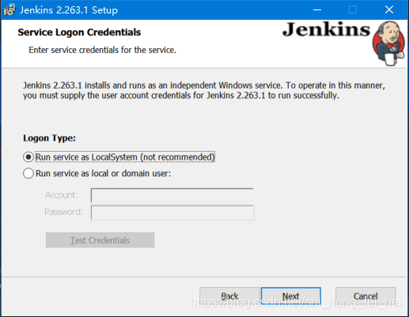
Task: Close the Jenkins Setup window
Action: pyautogui.click(x=389, y=10)
